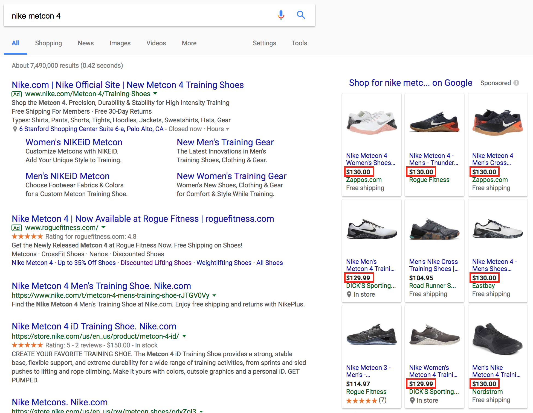Image resolution: width=533 pixels, height=413 pixels.
Task: Click Nike Metcon 3 shoe image
Action: [372, 335]
